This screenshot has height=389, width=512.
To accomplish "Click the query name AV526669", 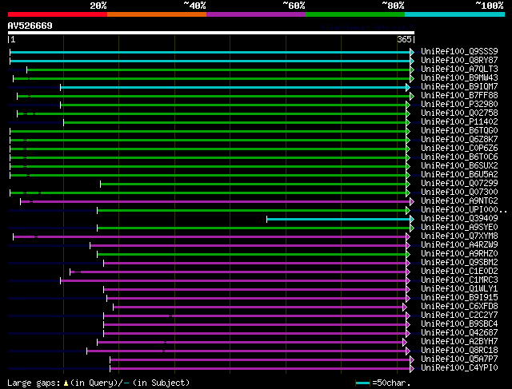I will [30, 26].
